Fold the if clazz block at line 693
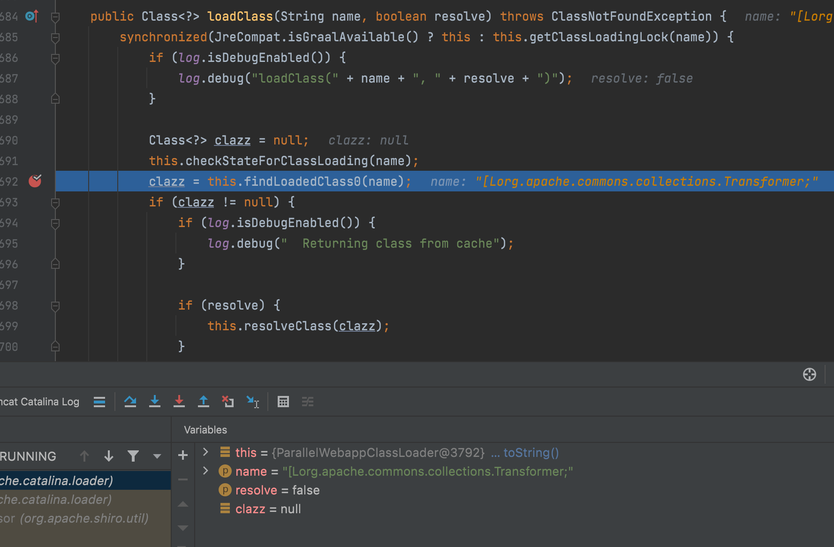Viewport: 834px width, 547px height. pos(55,203)
